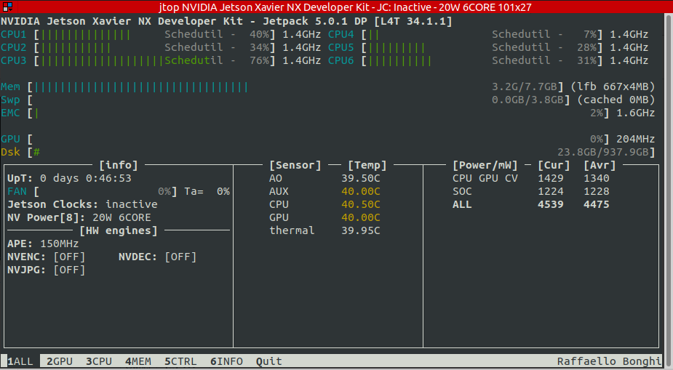Click the [info] panel header
The image size is (673, 370).
pos(119,165)
